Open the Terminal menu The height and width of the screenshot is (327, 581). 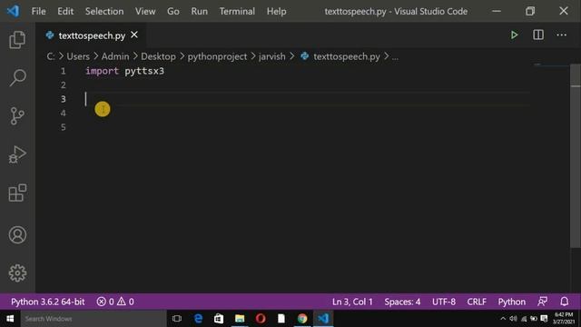pos(237,11)
